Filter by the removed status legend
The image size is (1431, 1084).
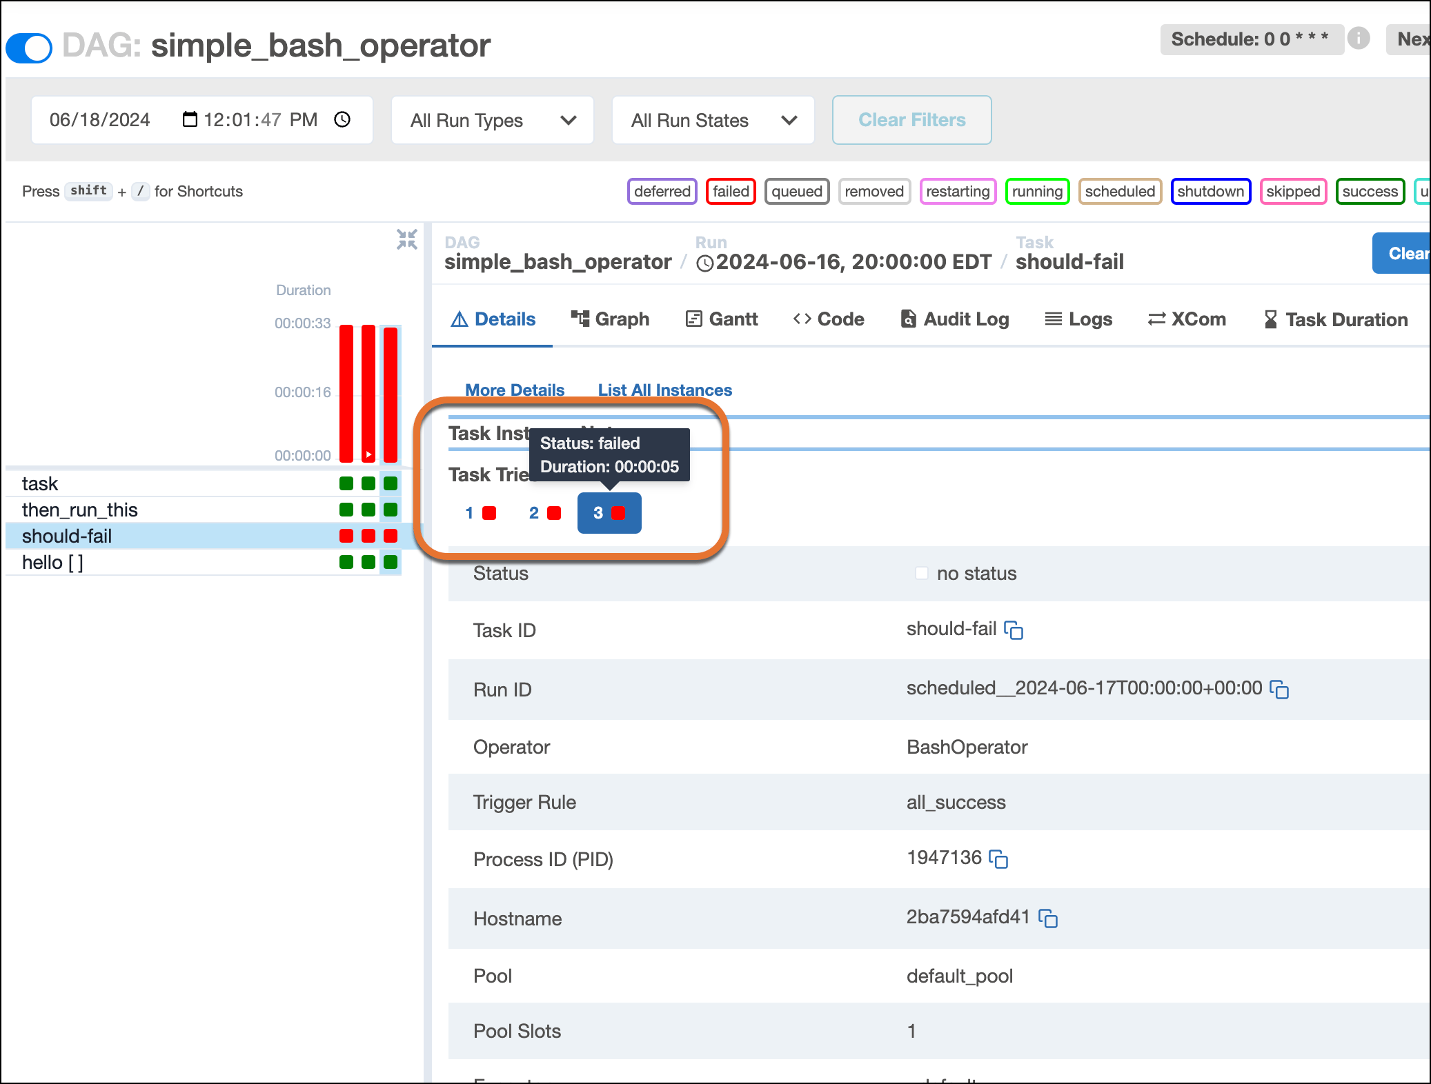(x=874, y=191)
